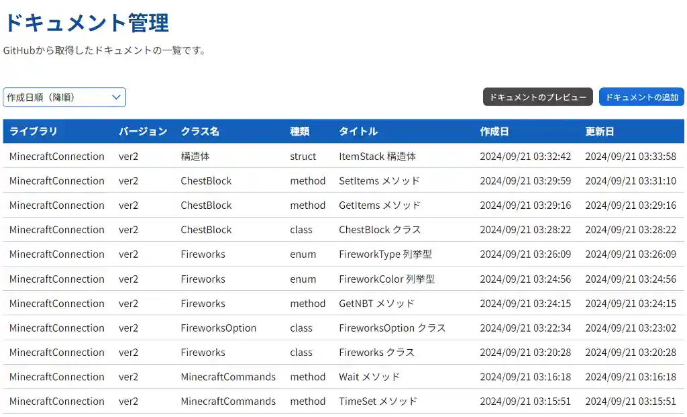Select the FireworkType 列挙型 title cell
The height and width of the screenshot is (417, 687).
click(x=386, y=254)
